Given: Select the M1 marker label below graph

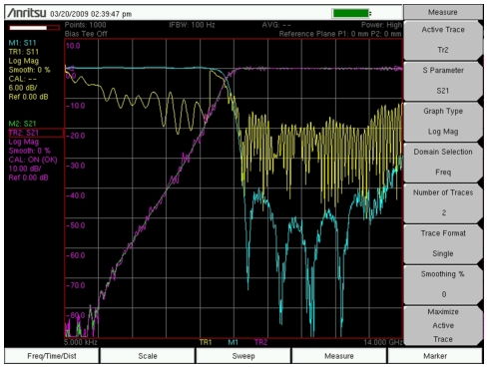Looking at the screenshot, I should point(233,342).
